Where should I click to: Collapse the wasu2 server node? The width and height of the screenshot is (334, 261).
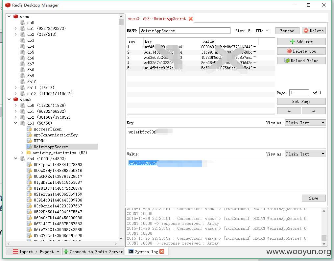tap(9, 99)
